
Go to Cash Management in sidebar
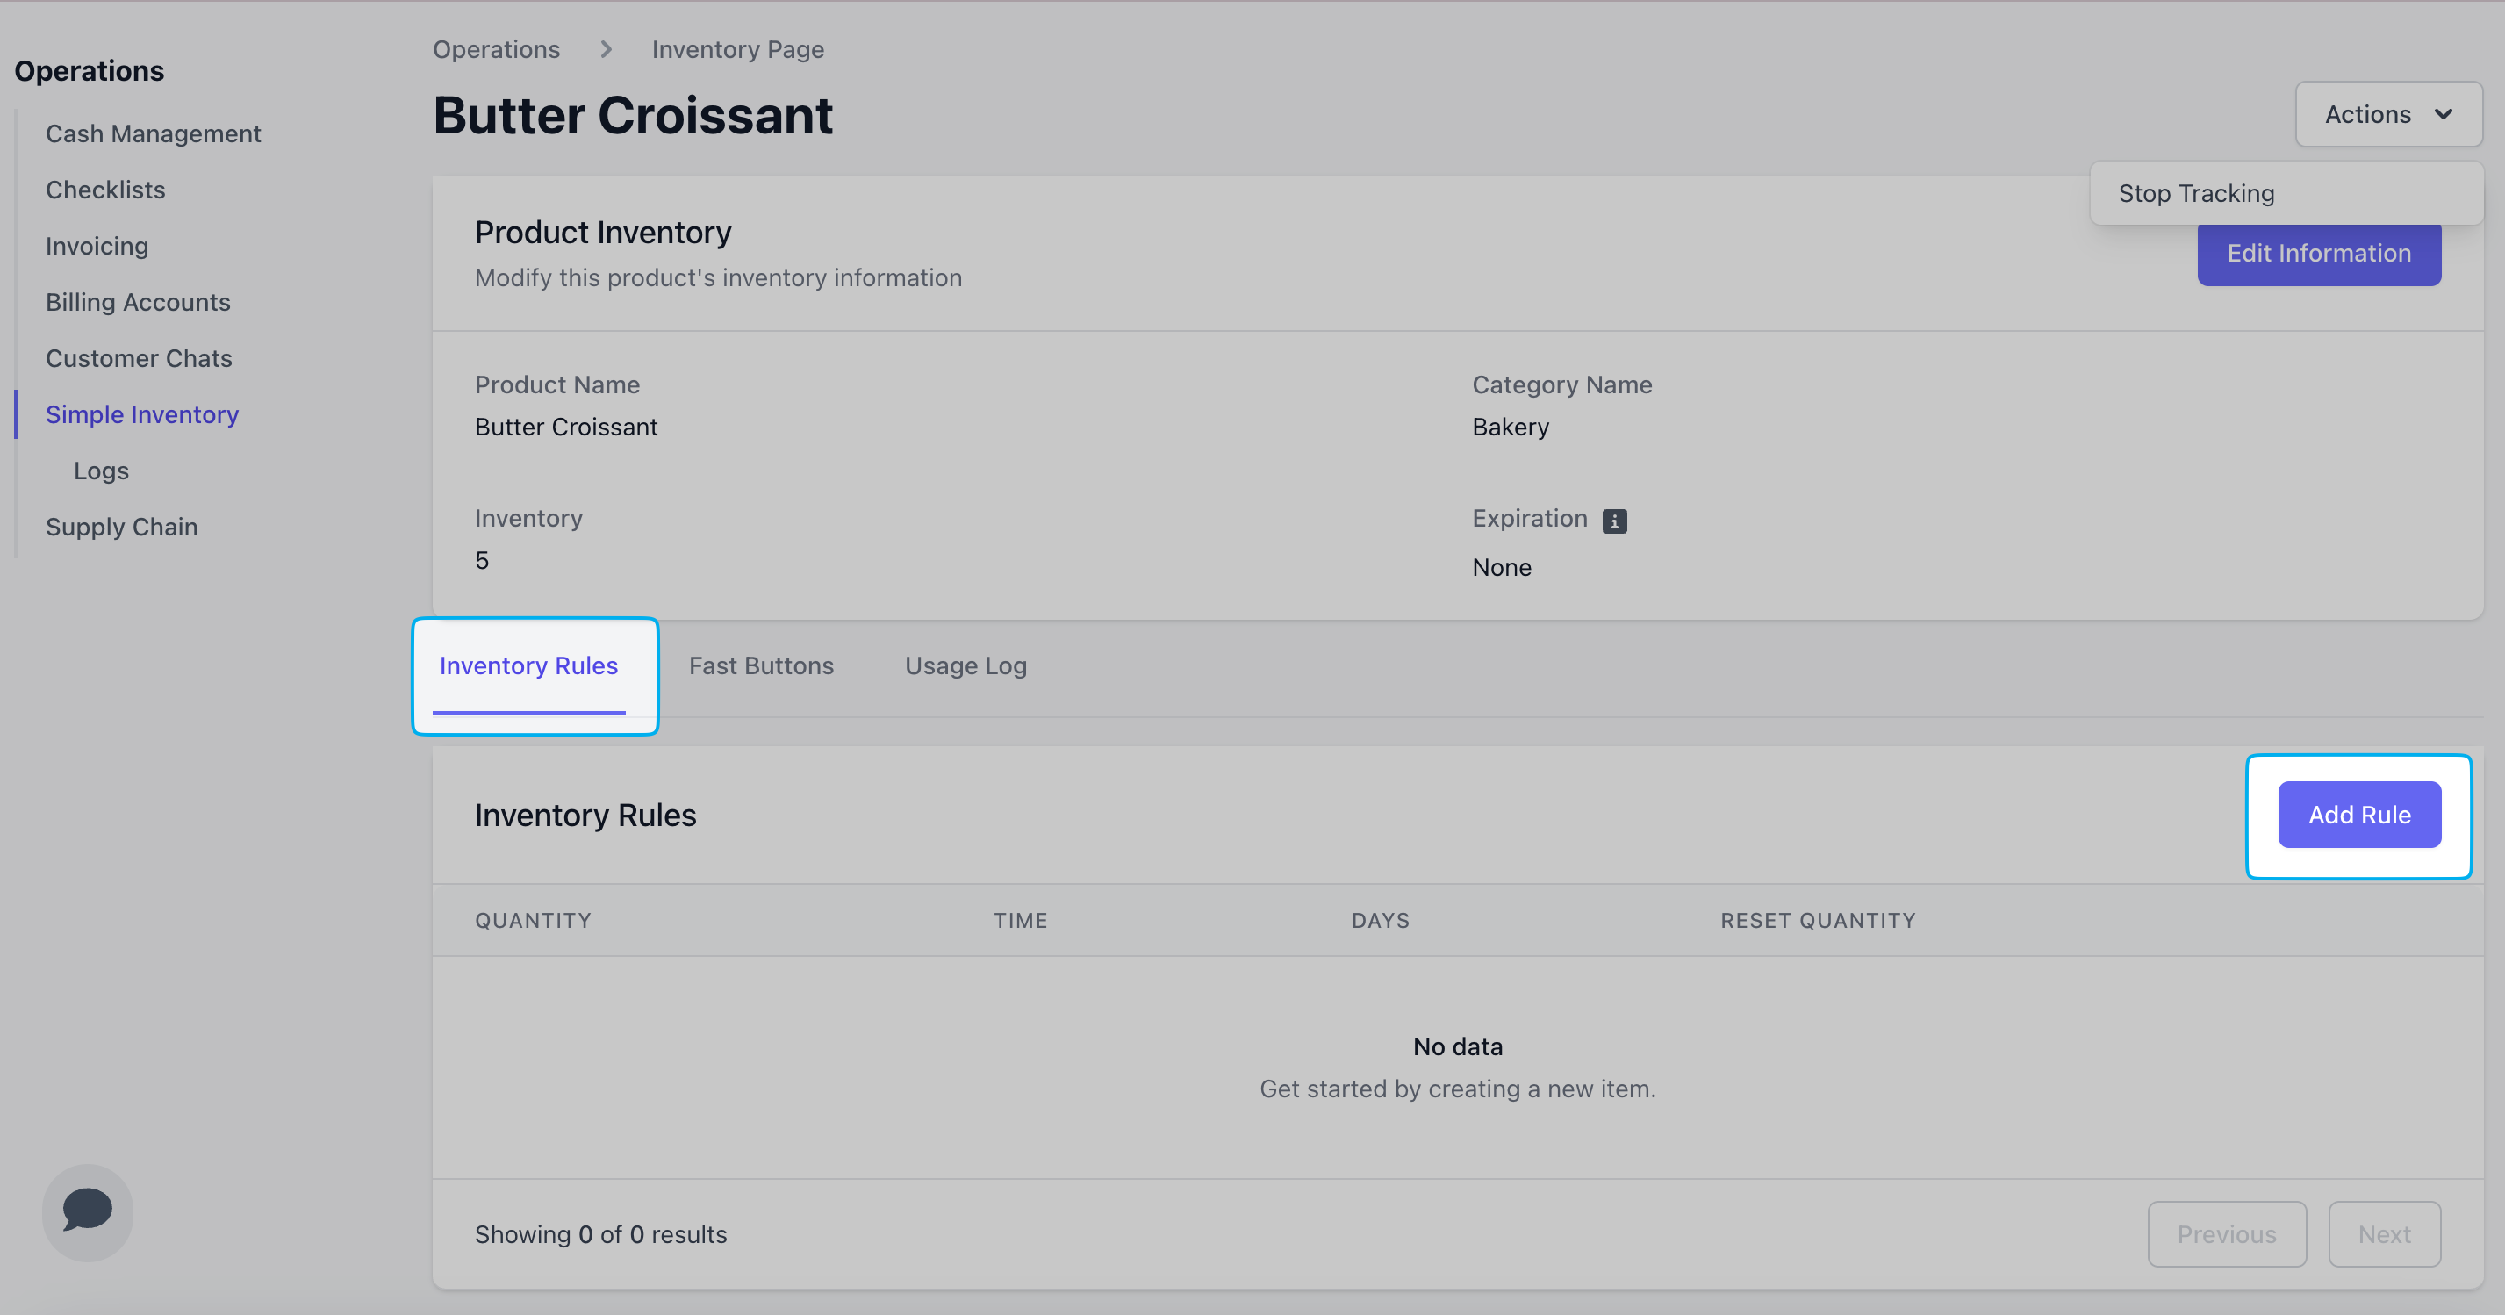click(153, 134)
